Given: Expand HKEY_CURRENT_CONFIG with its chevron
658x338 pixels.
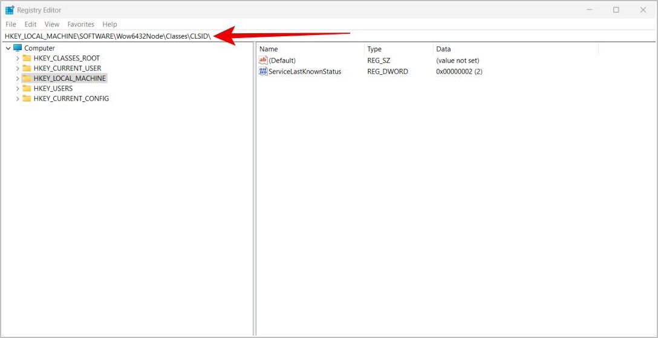Looking at the screenshot, I should point(17,99).
